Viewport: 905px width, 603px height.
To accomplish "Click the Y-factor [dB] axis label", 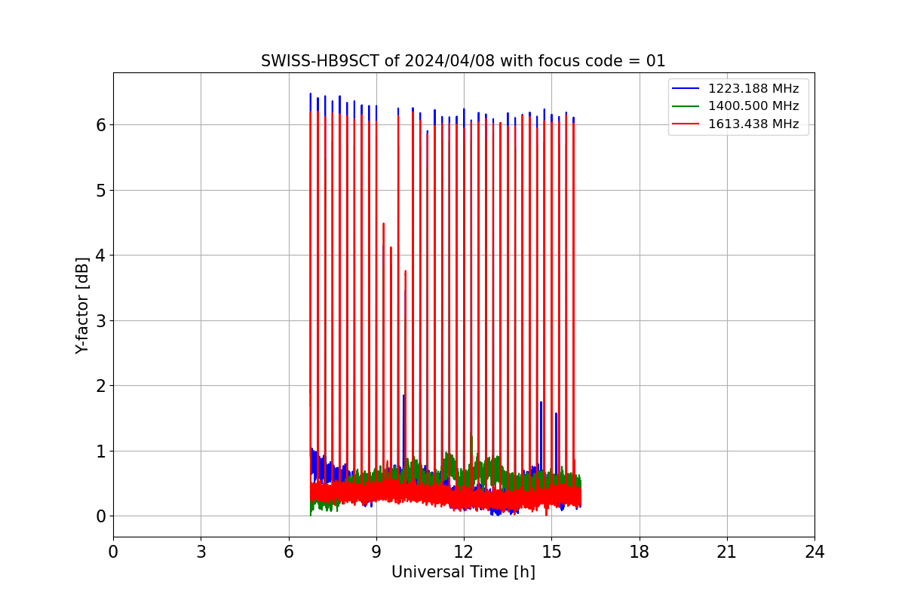I will tap(82, 305).
